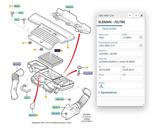Select HS1 callout left of second bolt

(x=17, y=20)
